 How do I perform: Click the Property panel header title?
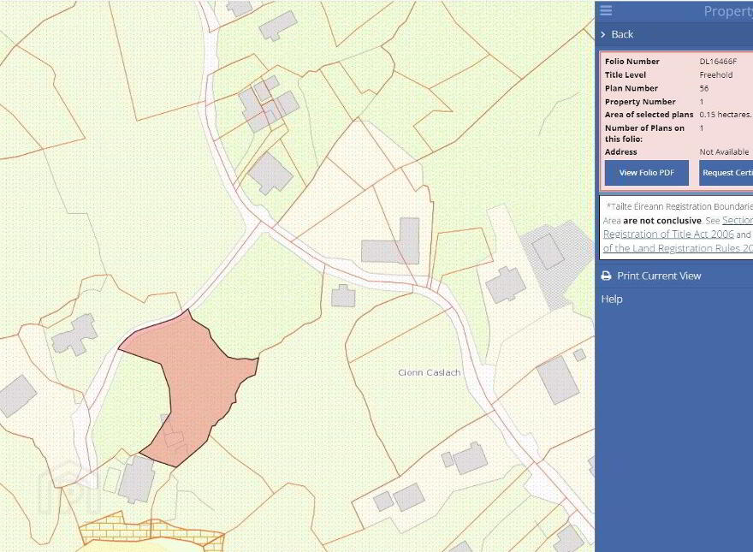coord(728,11)
